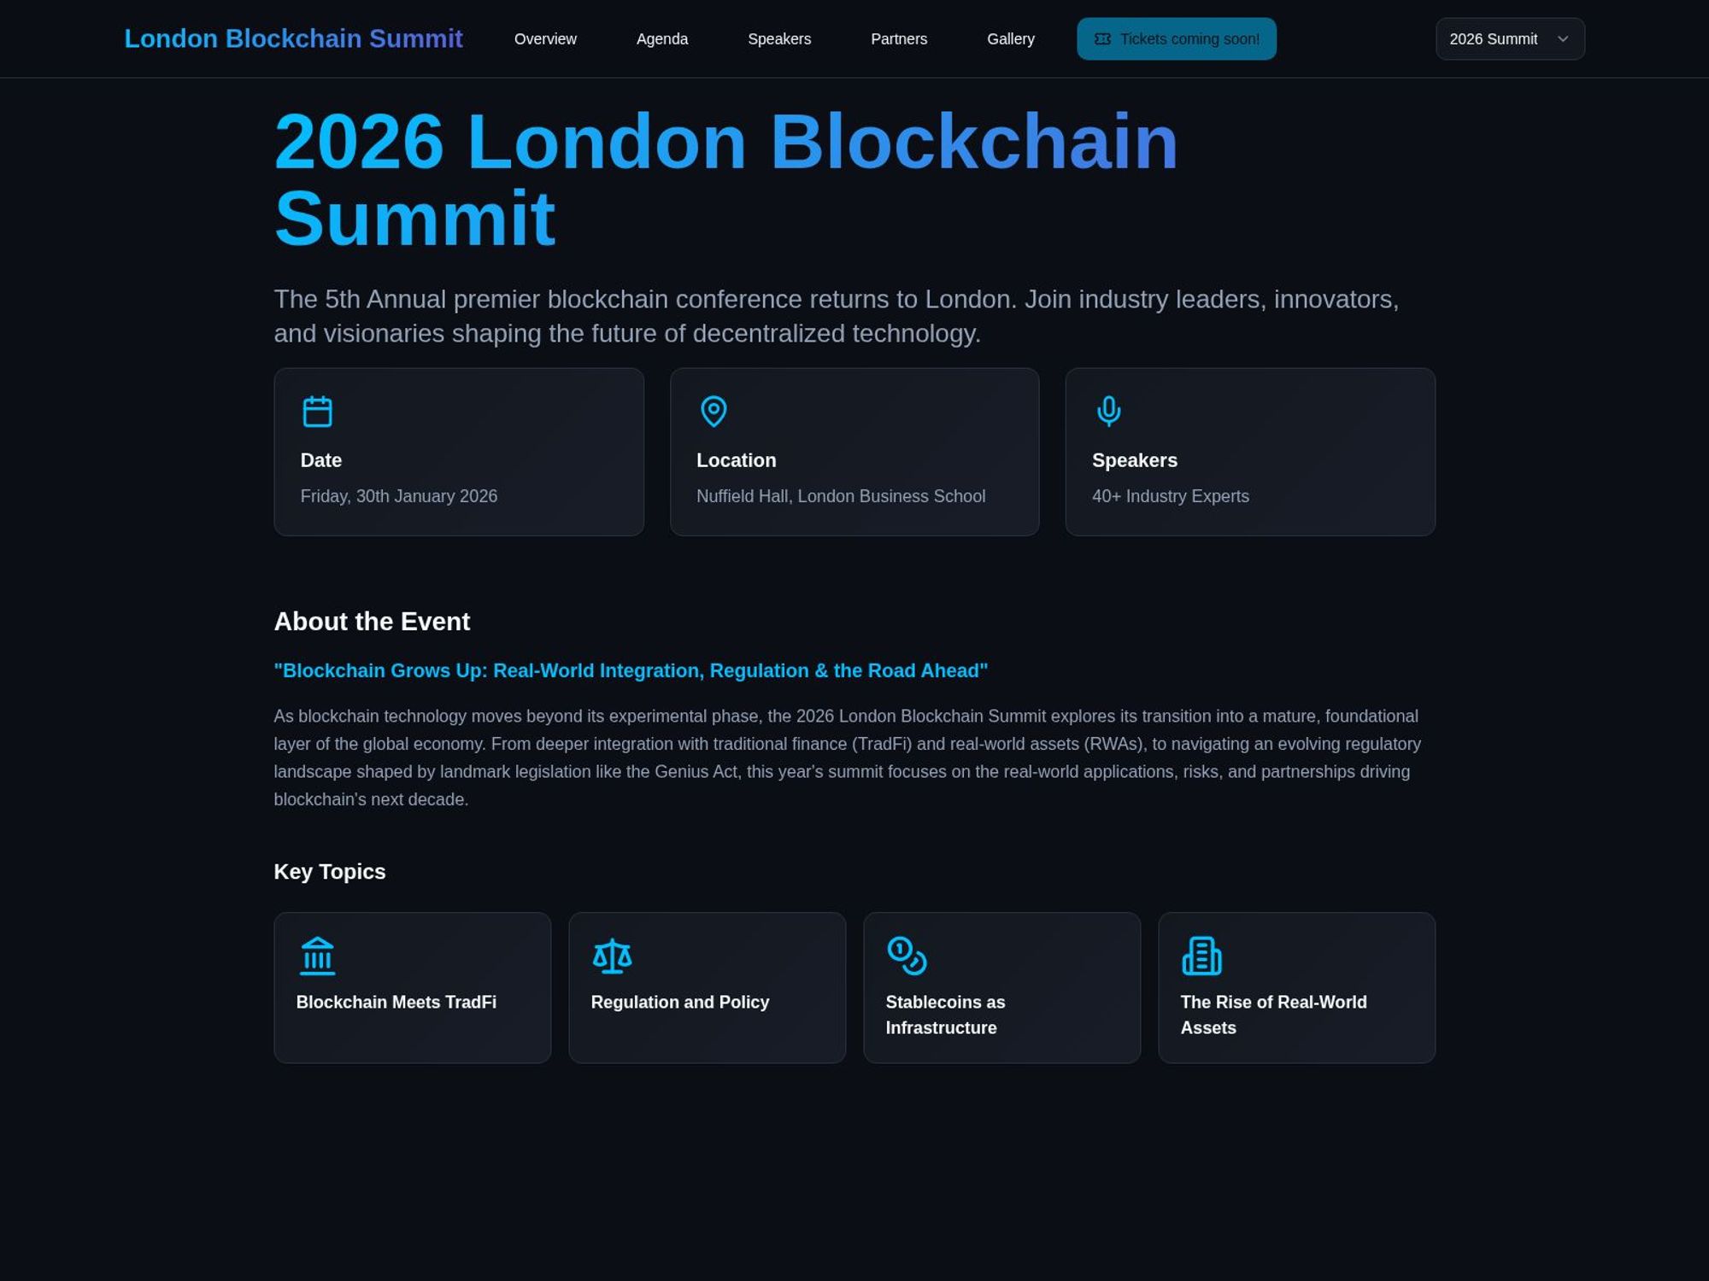The image size is (1709, 1281).
Task: Select the Blockchain Meets TradFi topic card
Action: (412, 987)
